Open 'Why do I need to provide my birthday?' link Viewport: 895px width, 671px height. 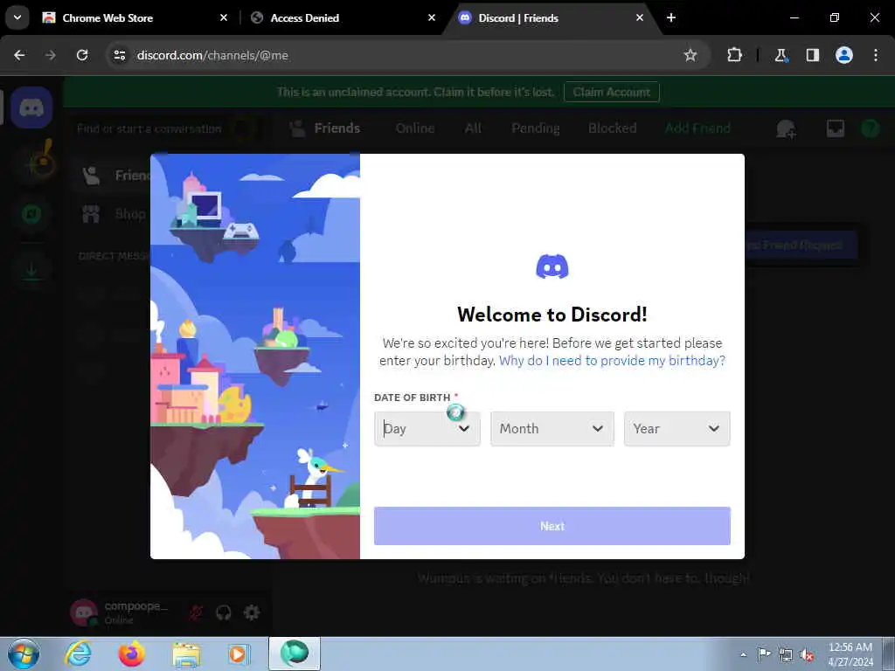pyautogui.click(x=612, y=361)
